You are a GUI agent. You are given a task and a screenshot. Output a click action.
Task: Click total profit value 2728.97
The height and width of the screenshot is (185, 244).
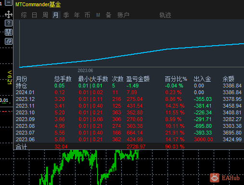point(136,147)
